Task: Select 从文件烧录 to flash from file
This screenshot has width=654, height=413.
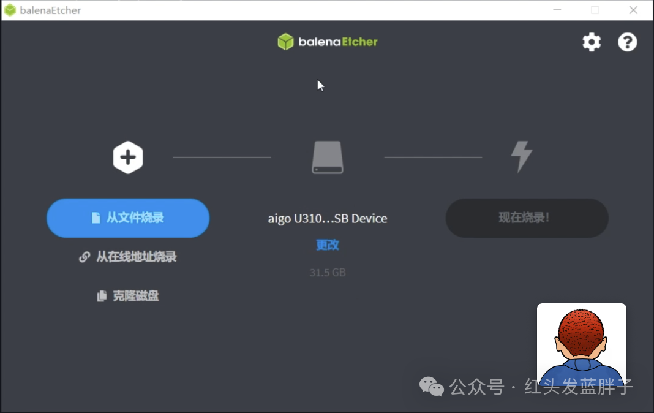Action: 127,218
